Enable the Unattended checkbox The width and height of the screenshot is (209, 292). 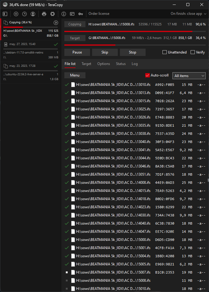click(x=165, y=52)
